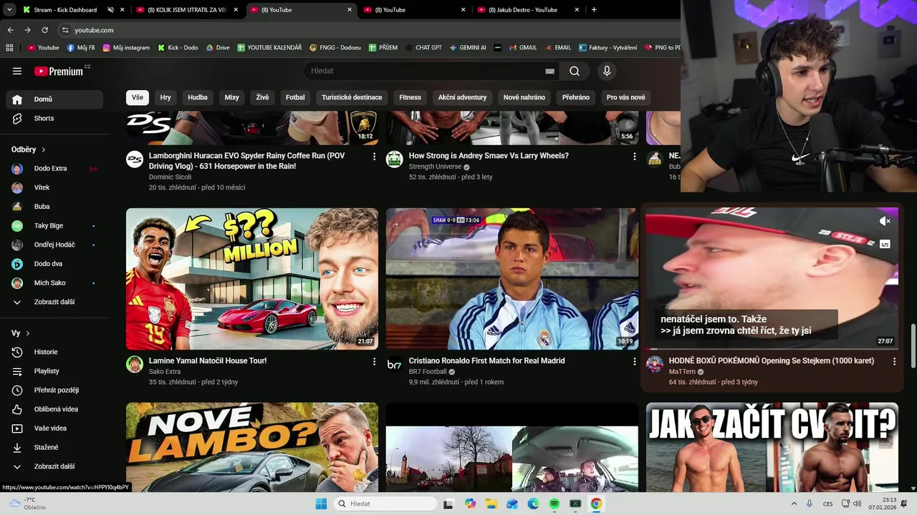Expand the Vy section arrow
This screenshot has height=515, width=917.
pos(28,333)
